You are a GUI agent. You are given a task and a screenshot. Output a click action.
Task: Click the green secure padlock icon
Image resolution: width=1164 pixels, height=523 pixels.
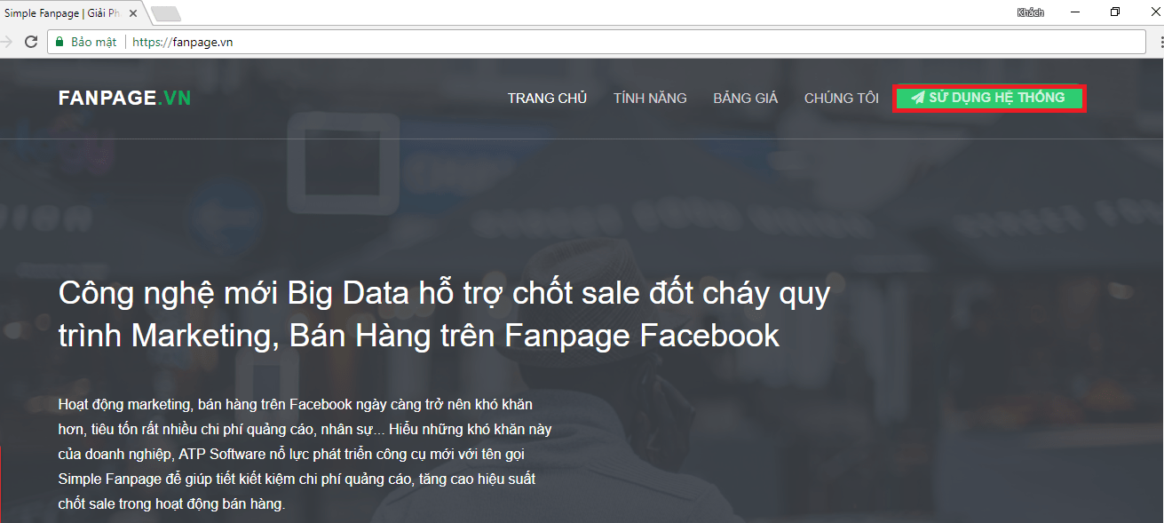[x=59, y=42]
